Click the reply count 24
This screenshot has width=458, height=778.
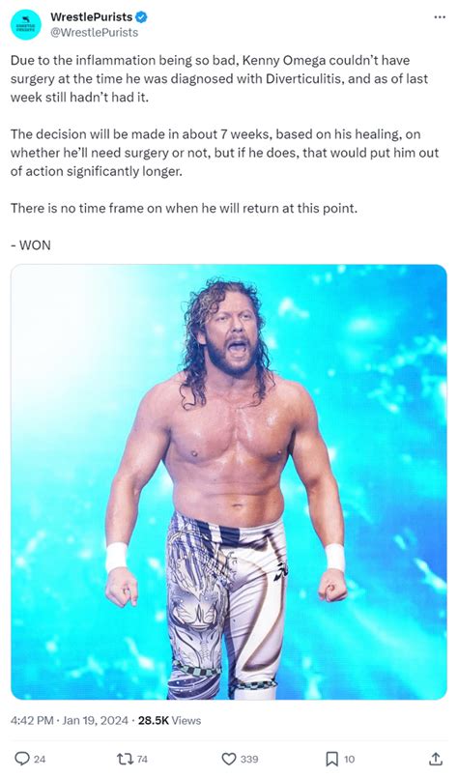click(40, 759)
